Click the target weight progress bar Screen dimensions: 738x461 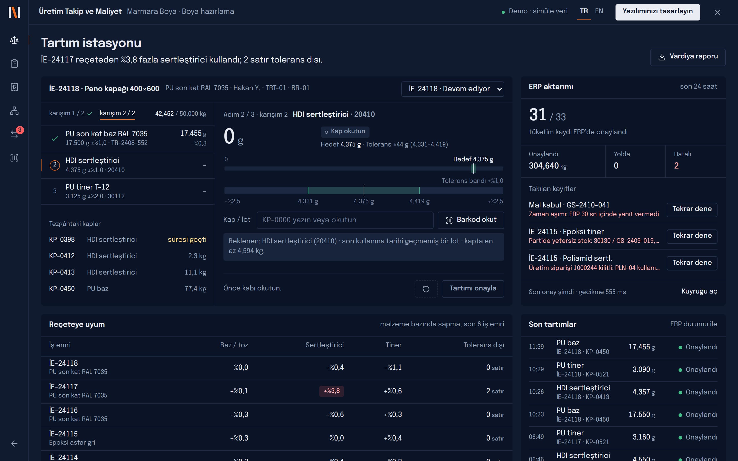click(364, 169)
